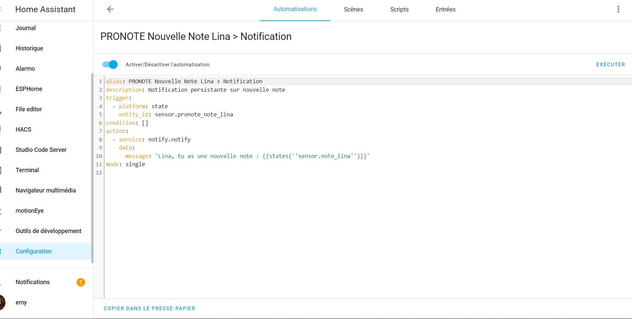Open Navigateur multimédia in the sidebar
This screenshot has height=319, width=632.
click(45, 190)
